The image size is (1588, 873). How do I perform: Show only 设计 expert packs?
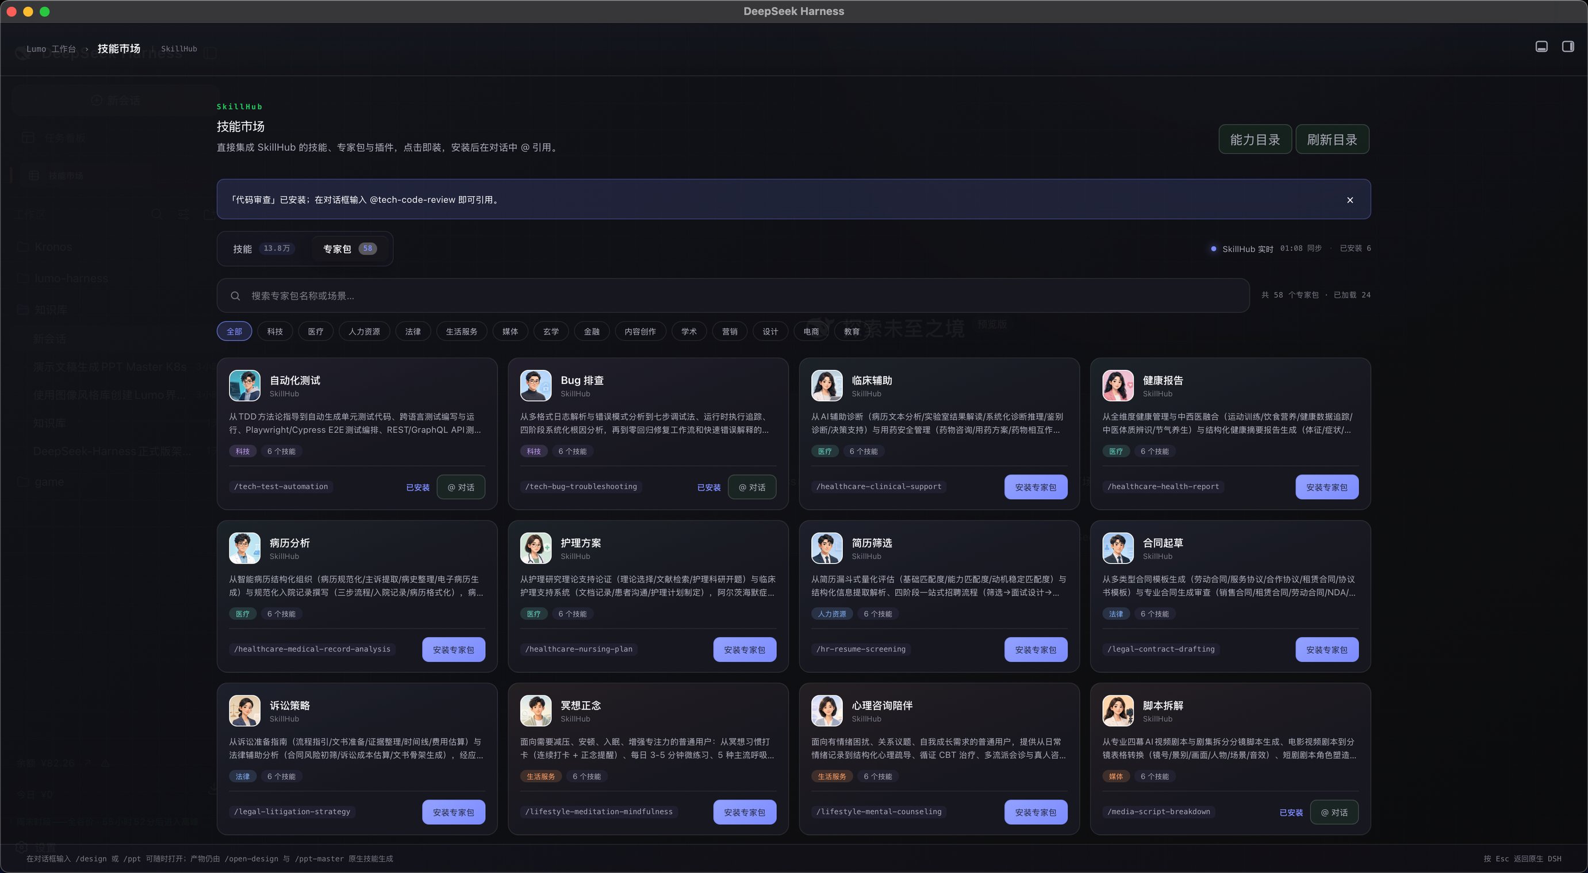(770, 332)
